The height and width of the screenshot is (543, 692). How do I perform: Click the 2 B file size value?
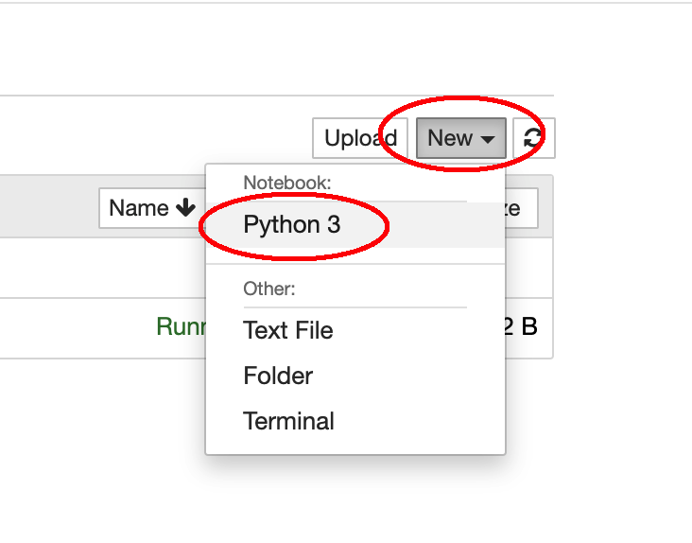click(521, 327)
